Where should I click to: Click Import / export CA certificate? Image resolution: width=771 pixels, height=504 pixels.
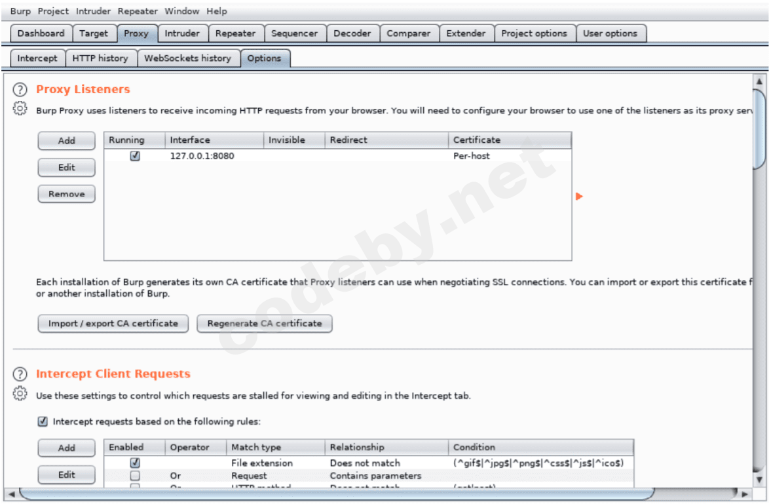113,323
